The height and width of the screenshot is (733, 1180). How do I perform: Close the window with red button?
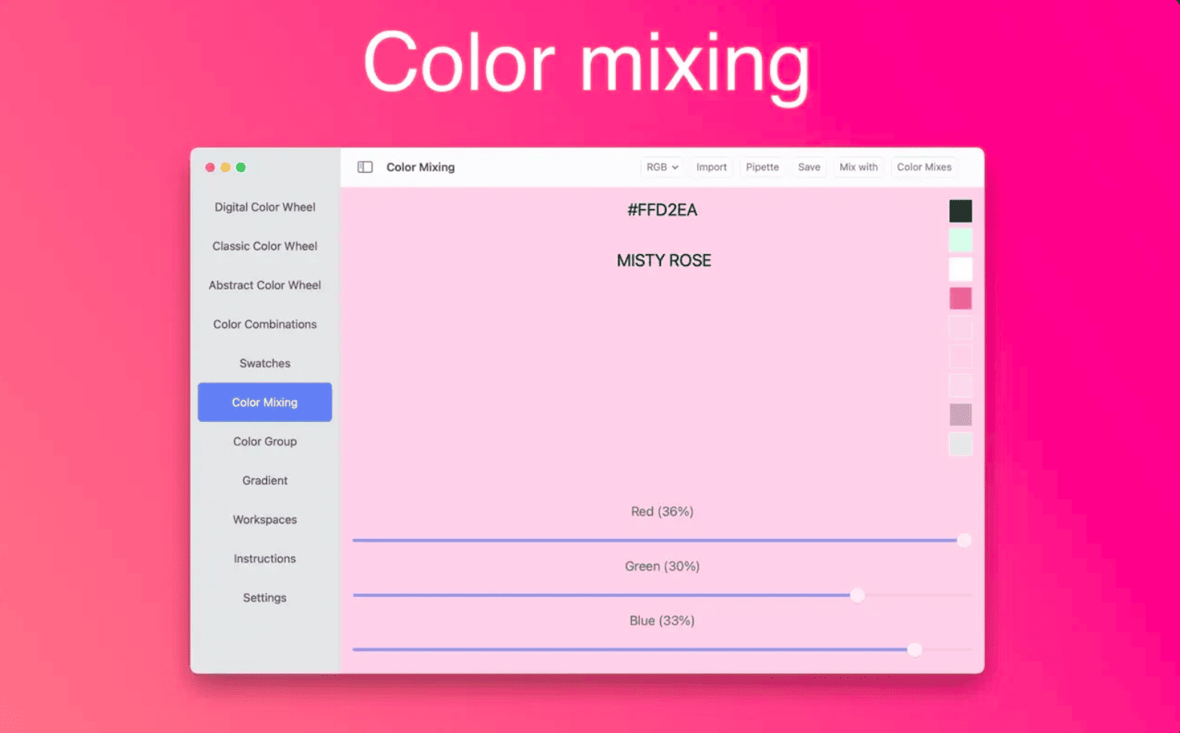210,167
